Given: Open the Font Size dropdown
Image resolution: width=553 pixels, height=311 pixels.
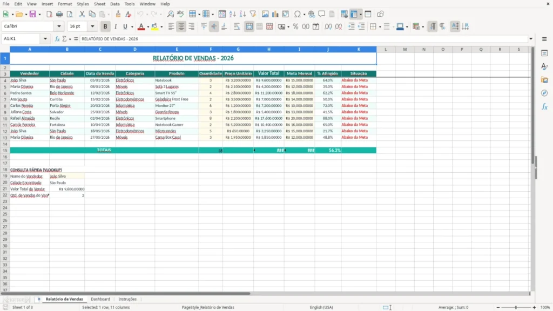Looking at the screenshot, I should (92, 26).
